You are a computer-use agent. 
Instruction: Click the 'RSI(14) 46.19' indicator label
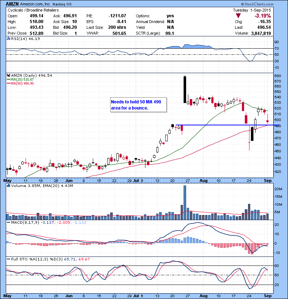(x=26, y=39)
